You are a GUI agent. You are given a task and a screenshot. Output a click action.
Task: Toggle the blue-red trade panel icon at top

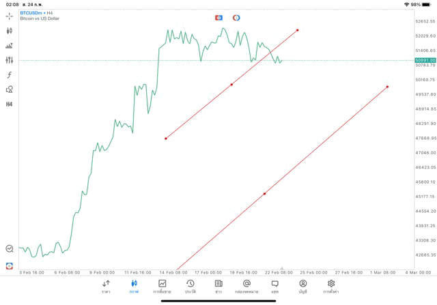(x=218, y=18)
